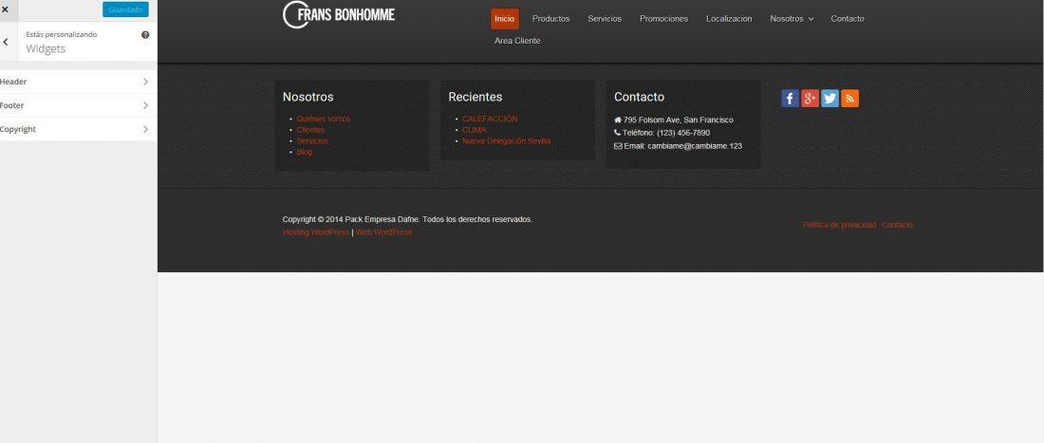
Task: Open the RSS feed icon
Action: (849, 99)
